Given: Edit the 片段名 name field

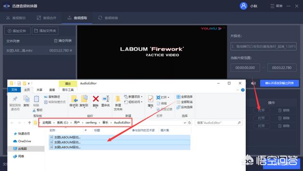Looking at the screenshot, I should click(x=263, y=46).
